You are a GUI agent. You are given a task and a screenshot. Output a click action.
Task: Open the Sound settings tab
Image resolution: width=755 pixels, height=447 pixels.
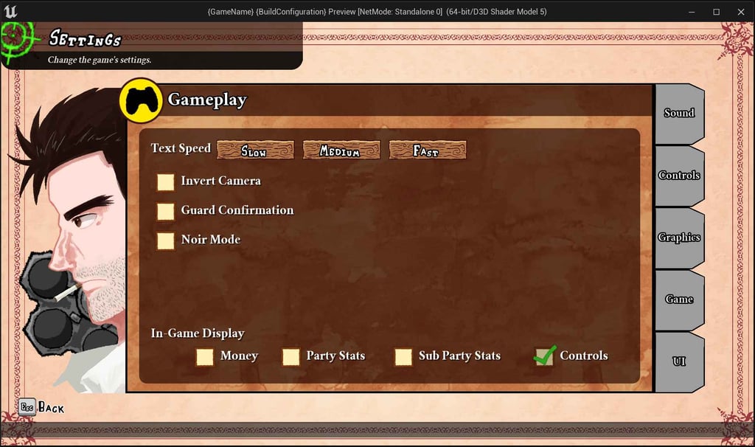[679, 114]
